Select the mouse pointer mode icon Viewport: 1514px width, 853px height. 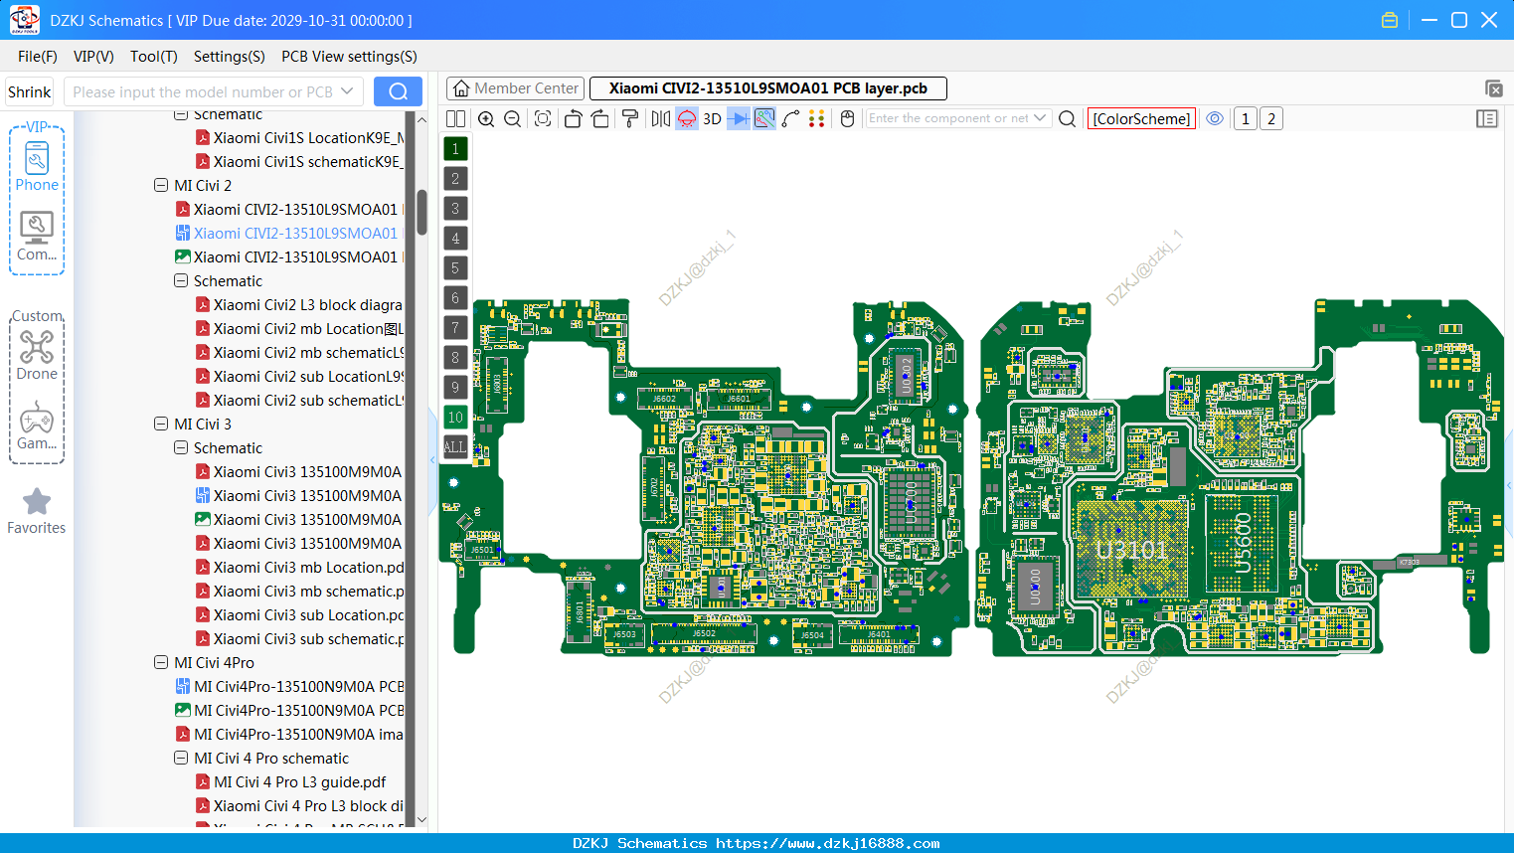tap(848, 119)
